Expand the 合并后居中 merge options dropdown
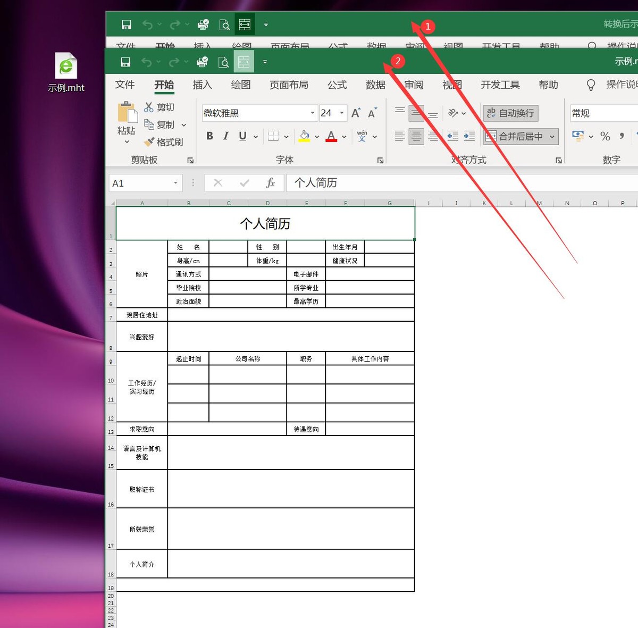Image resolution: width=638 pixels, height=628 pixels. click(552, 136)
